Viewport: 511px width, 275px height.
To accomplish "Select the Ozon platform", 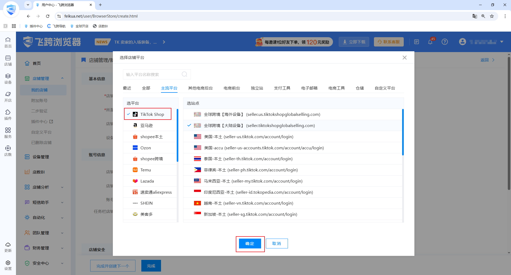I will pos(150,148).
